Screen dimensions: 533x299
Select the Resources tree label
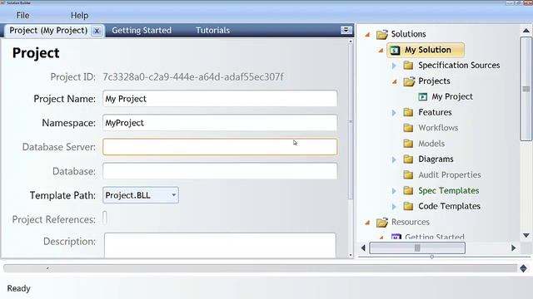pos(411,222)
